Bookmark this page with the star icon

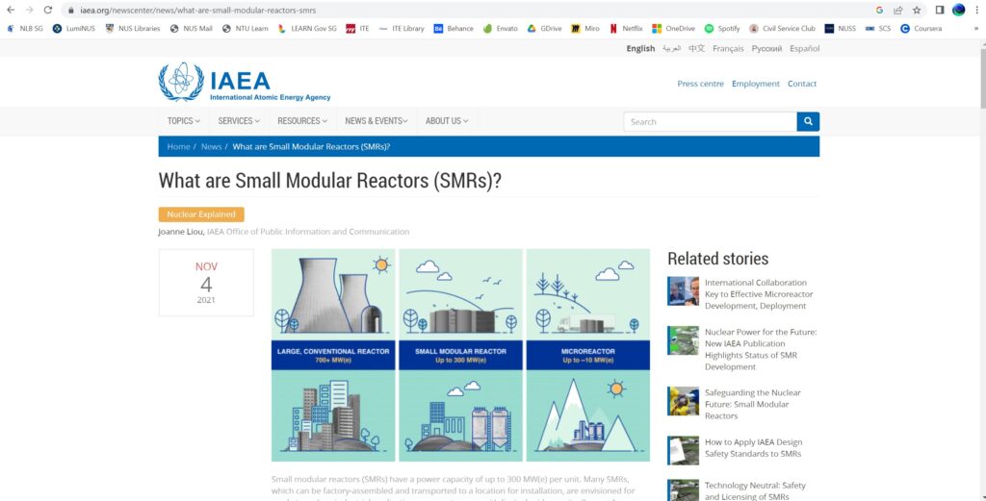(x=916, y=10)
